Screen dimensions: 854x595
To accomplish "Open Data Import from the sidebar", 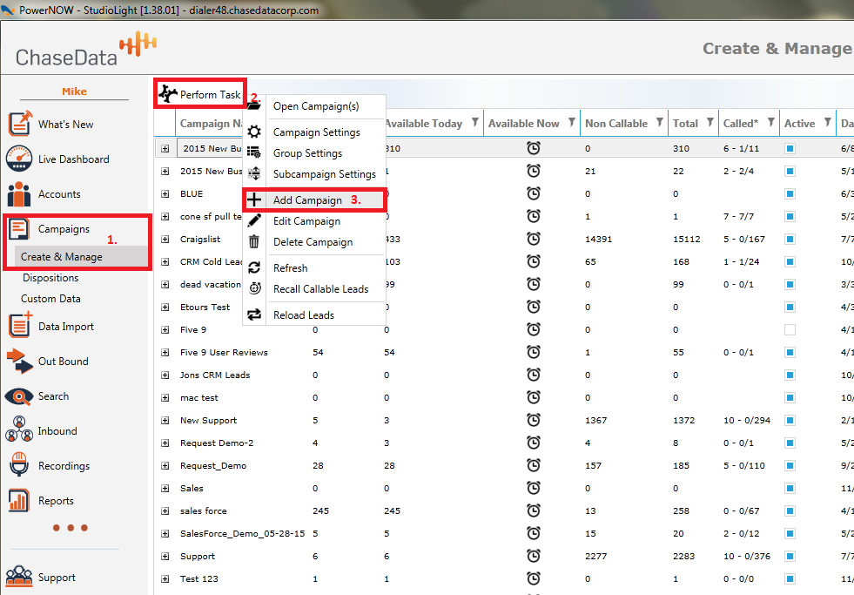I will coord(19,326).
